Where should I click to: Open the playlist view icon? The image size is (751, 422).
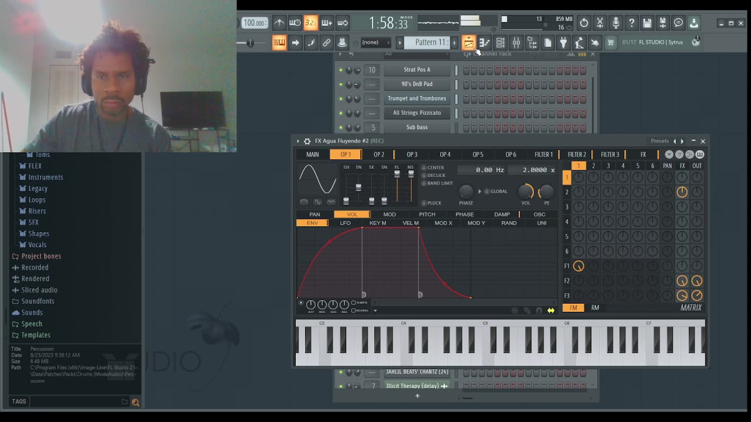(468, 42)
